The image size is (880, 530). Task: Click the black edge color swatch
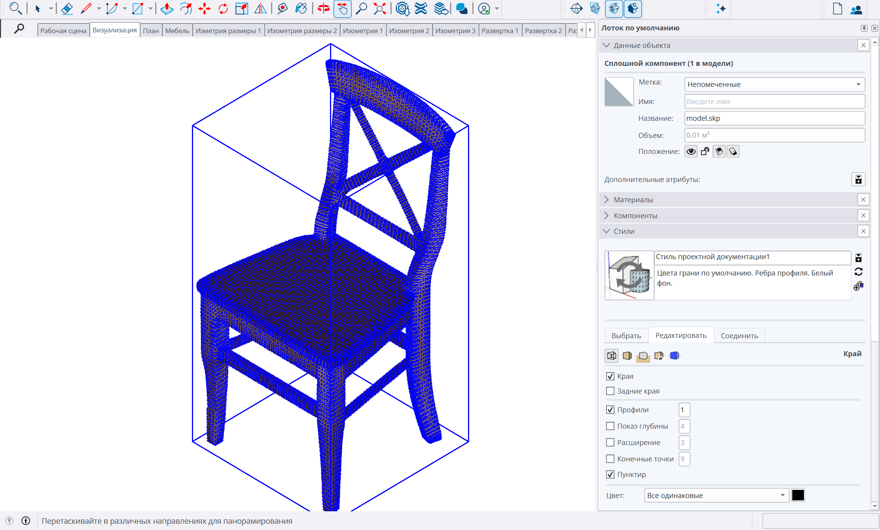(x=798, y=495)
